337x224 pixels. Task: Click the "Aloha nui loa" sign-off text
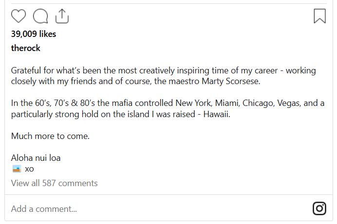(36, 158)
